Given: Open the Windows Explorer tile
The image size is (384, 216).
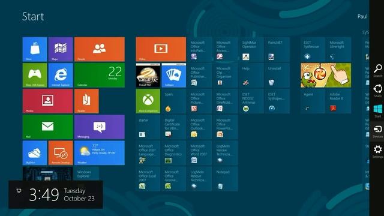Looking at the screenshot, I should (86, 174).
